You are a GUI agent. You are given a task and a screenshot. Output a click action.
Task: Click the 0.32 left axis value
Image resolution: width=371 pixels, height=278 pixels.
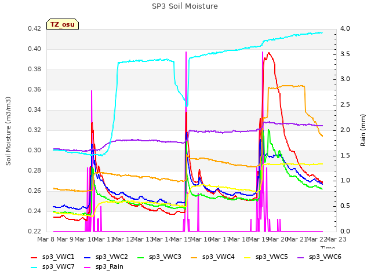pyautogui.click(x=35, y=130)
